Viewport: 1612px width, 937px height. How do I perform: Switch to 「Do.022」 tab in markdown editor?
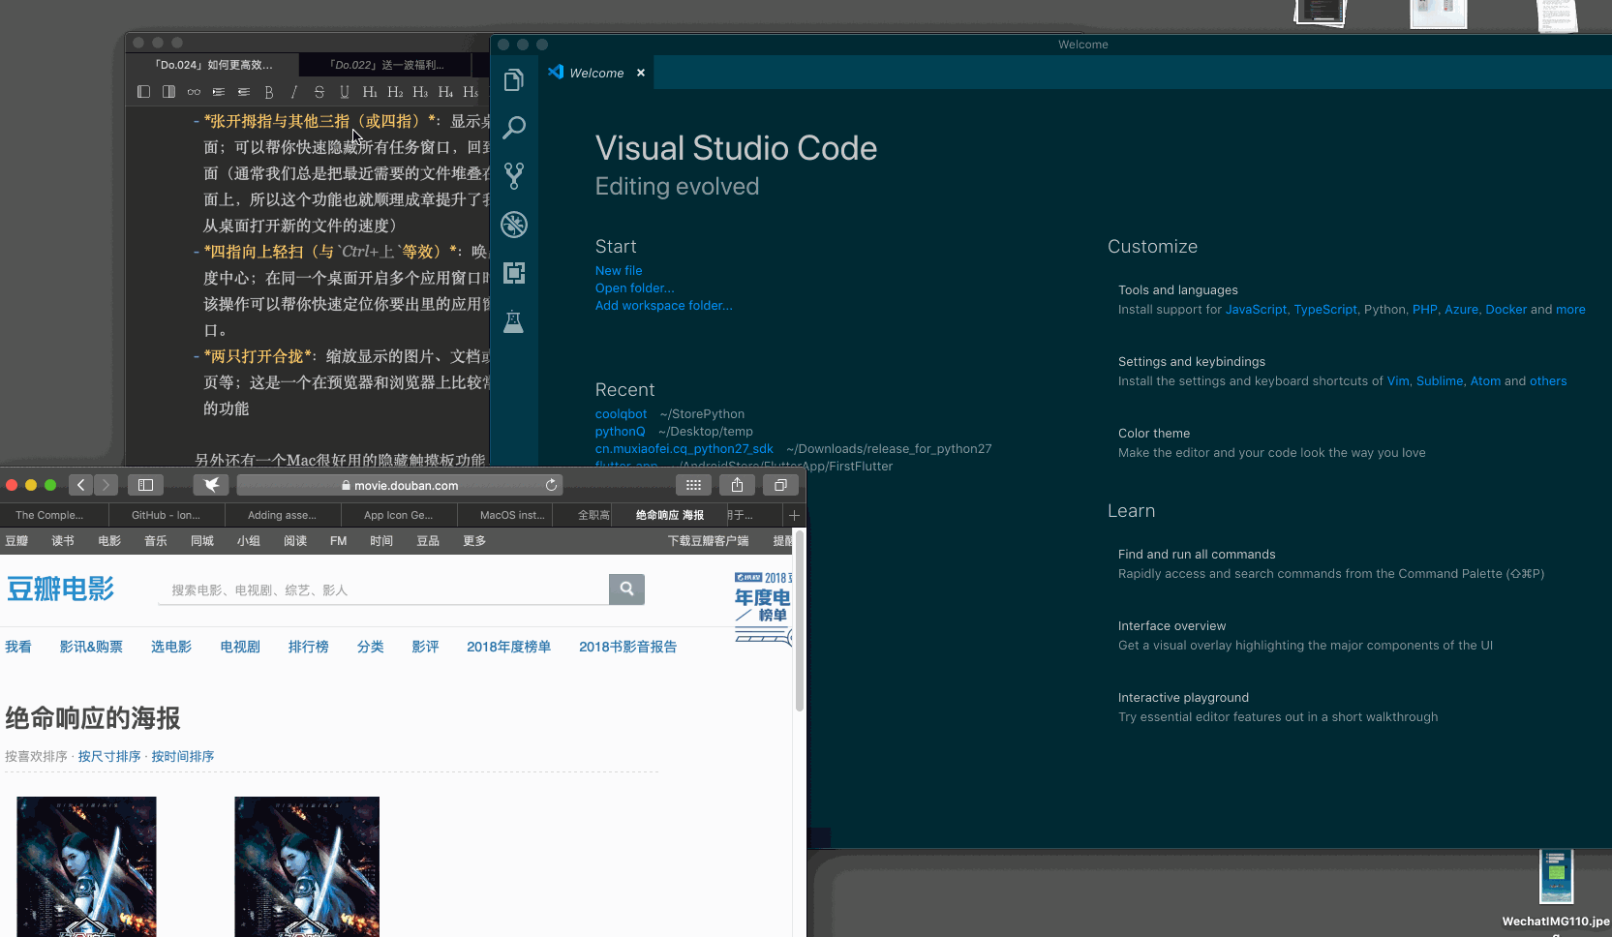385,65
